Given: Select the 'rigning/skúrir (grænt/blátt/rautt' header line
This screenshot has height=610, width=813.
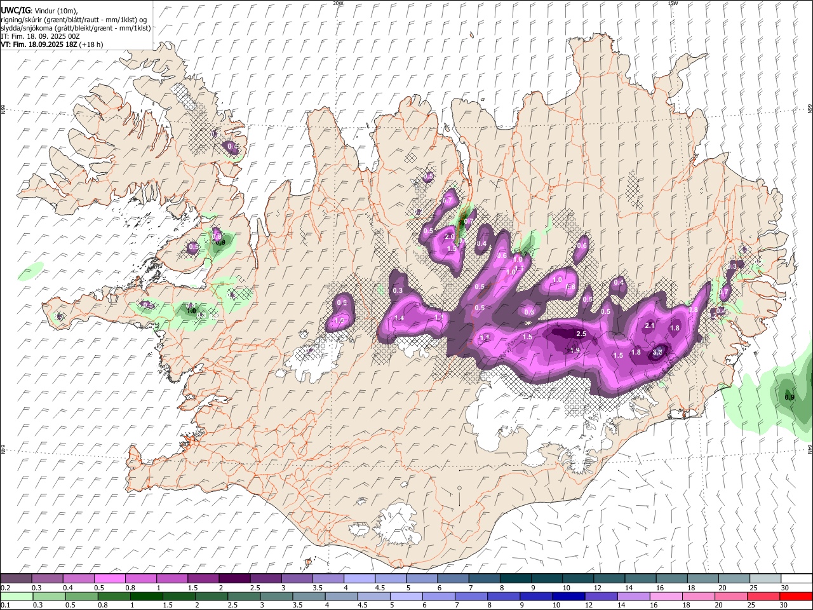Looking at the screenshot, I should pyautogui.click(x=74, y=20).
